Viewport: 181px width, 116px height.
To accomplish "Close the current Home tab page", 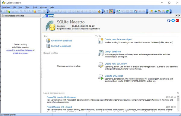I will (x=179, y=16).
